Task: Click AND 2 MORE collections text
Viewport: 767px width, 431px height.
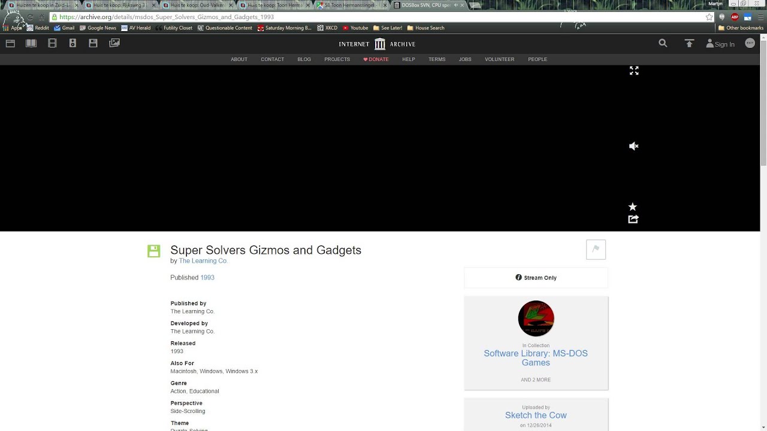Action: point(536,380)
